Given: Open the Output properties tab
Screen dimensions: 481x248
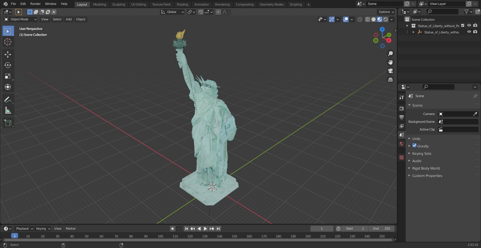Looking at the screenshot, I should point(401,117).
